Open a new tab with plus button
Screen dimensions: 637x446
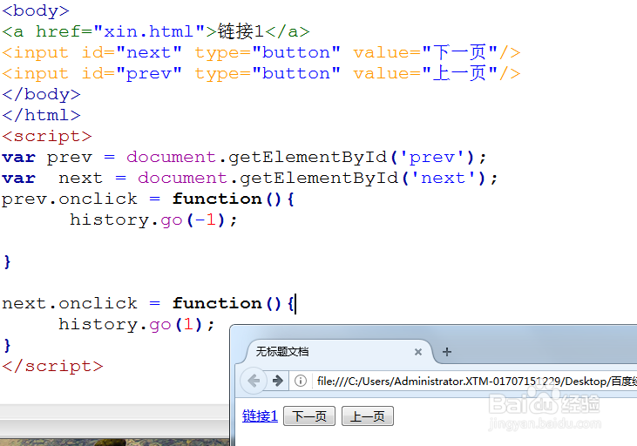[x=447, y=352]
